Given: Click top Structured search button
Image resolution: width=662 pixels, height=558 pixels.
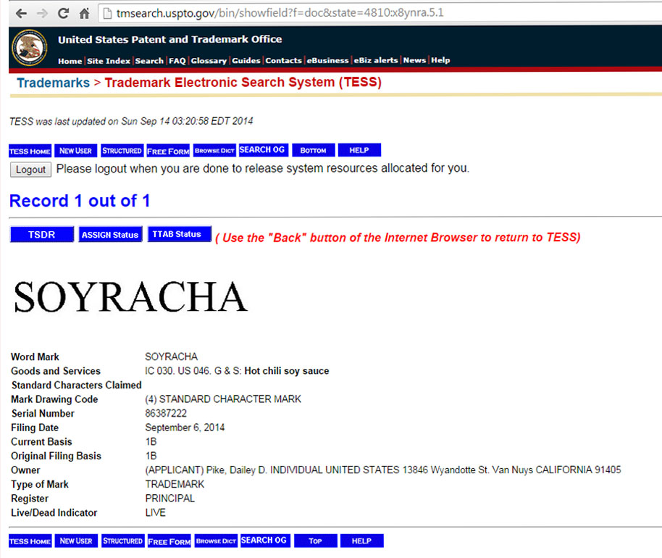Looking at the screenshot, I should click(122, 151).
